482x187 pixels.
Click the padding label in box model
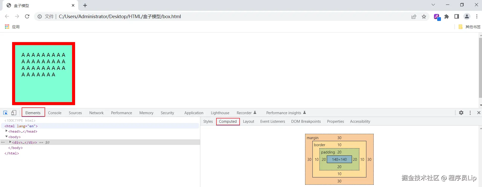(328, 152)
